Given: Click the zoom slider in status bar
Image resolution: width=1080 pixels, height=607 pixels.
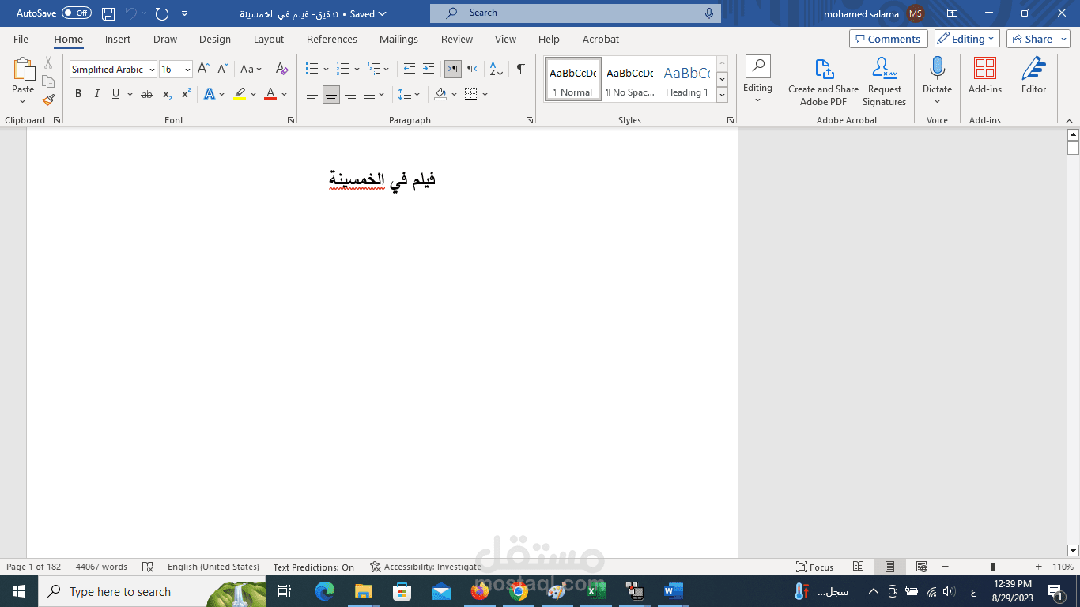Looking at the screenshot, I should click(x=992, y=567).
